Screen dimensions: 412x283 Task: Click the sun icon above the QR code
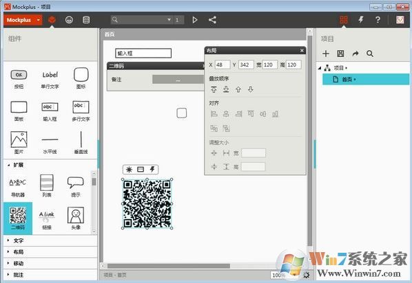click(x=129, y=170)
